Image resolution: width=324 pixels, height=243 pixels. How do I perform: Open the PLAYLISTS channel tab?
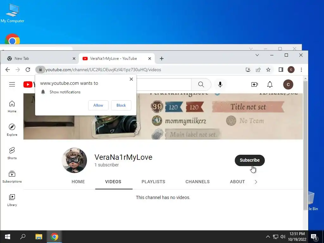point(153,182)
